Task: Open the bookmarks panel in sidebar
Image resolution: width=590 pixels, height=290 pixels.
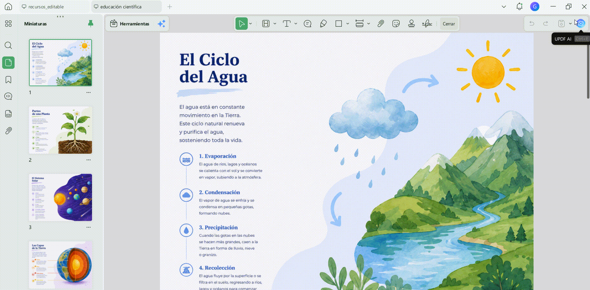Action: point(8,80)
